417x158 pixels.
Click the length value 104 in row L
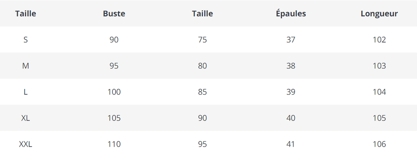[379, 92]
